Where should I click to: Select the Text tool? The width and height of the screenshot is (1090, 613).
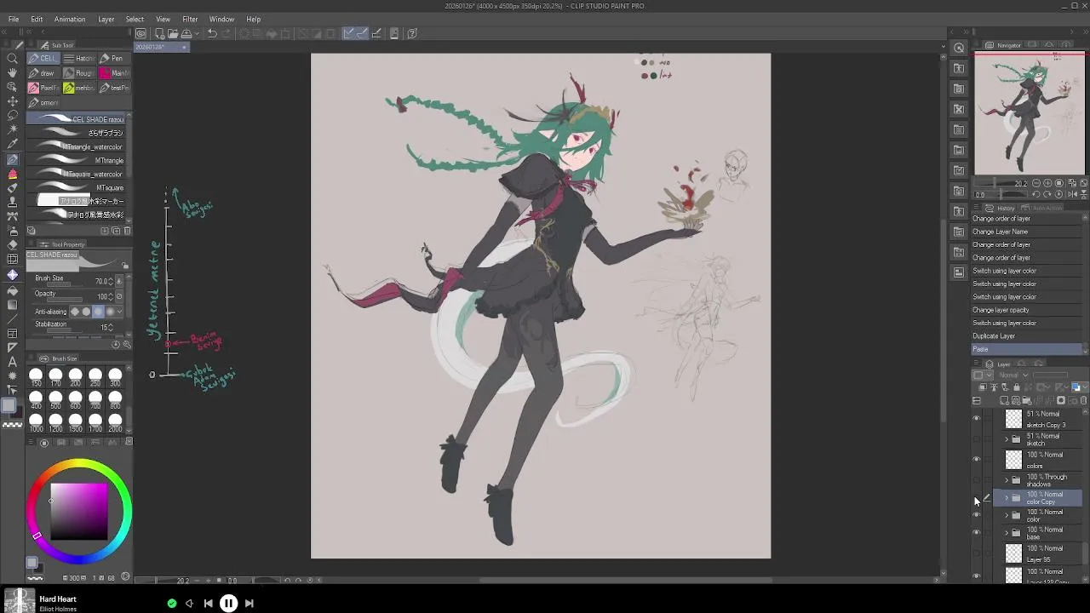point(12,362)
